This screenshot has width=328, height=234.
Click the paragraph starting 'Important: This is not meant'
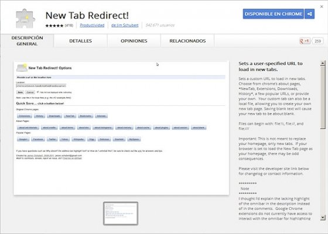coord(275,149)
